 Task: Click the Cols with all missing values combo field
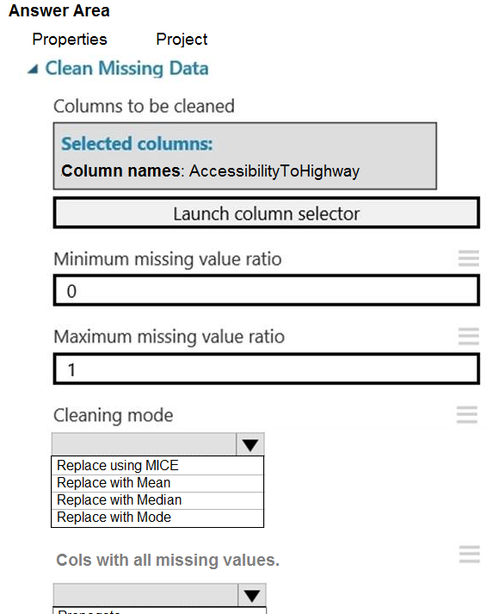tap(145, 595)
